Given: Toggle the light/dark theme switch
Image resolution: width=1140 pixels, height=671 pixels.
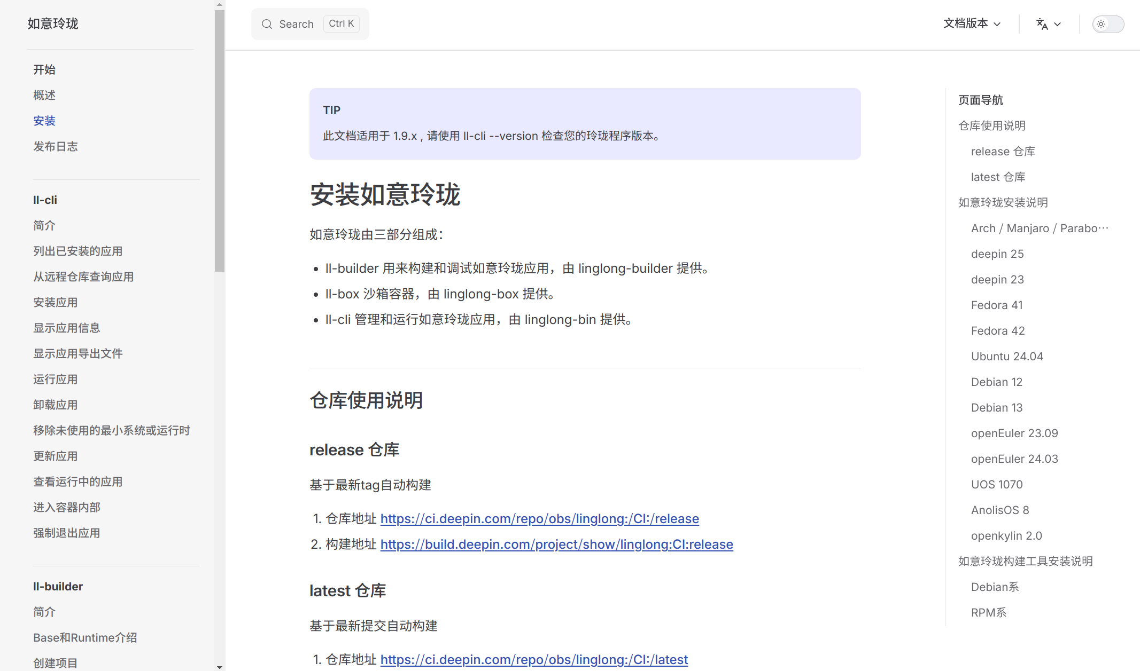Looking at the screenshot, I should 1108,24.
